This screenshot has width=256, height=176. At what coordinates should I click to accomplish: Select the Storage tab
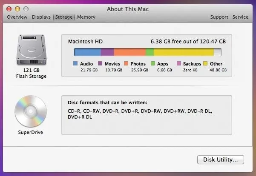pos(64,17)
